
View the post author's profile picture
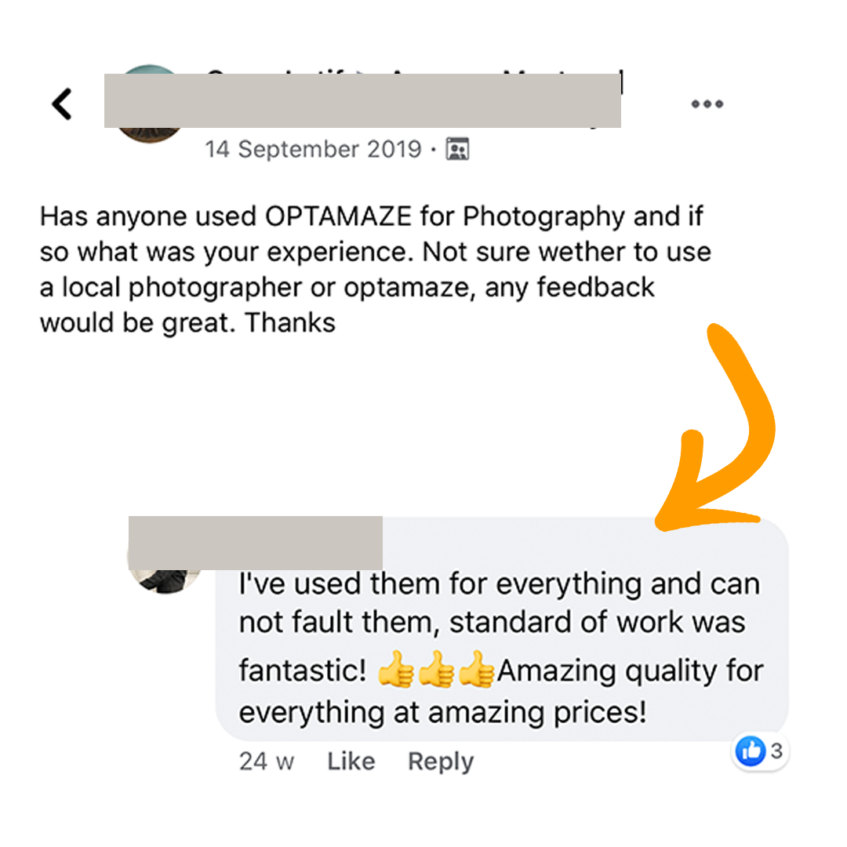150,104
